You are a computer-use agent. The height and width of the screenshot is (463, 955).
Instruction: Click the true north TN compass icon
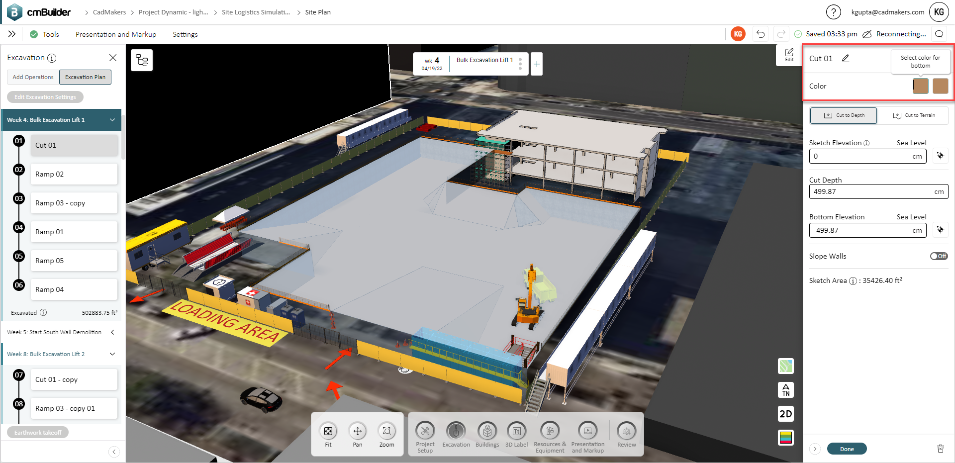coord(785,390)
